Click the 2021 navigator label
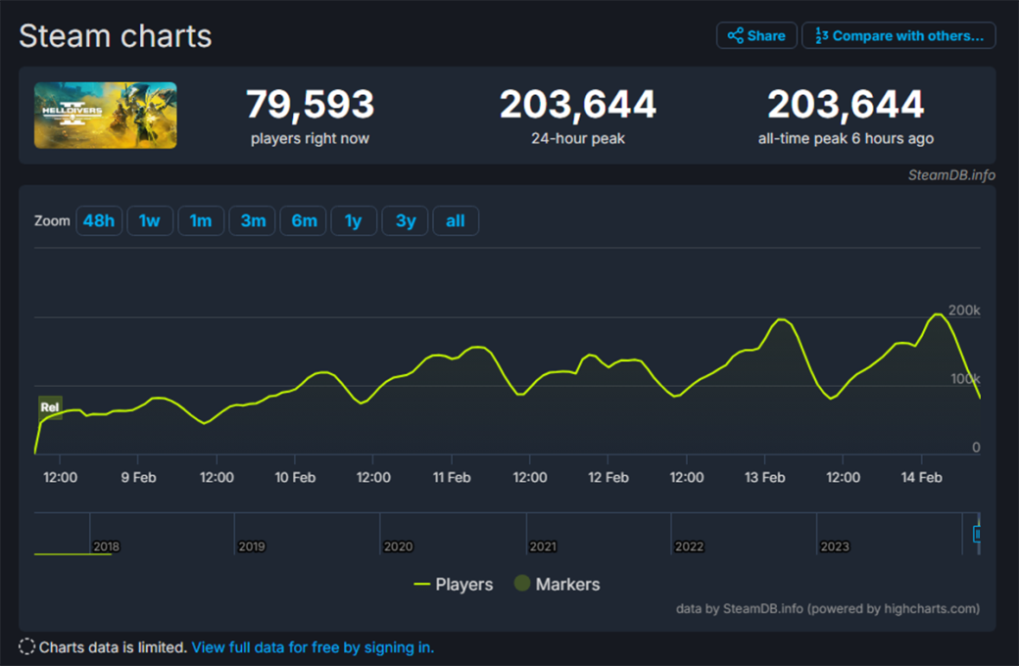The image size is (1019, 666). [543, 547]
